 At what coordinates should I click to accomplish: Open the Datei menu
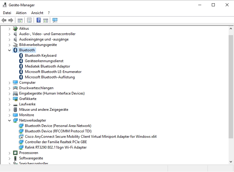tap(7, 13)
